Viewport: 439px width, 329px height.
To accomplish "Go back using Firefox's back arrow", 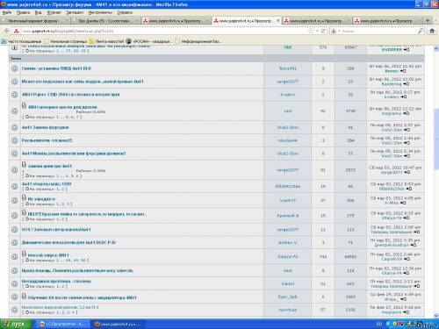I will (x=7, y=31).
